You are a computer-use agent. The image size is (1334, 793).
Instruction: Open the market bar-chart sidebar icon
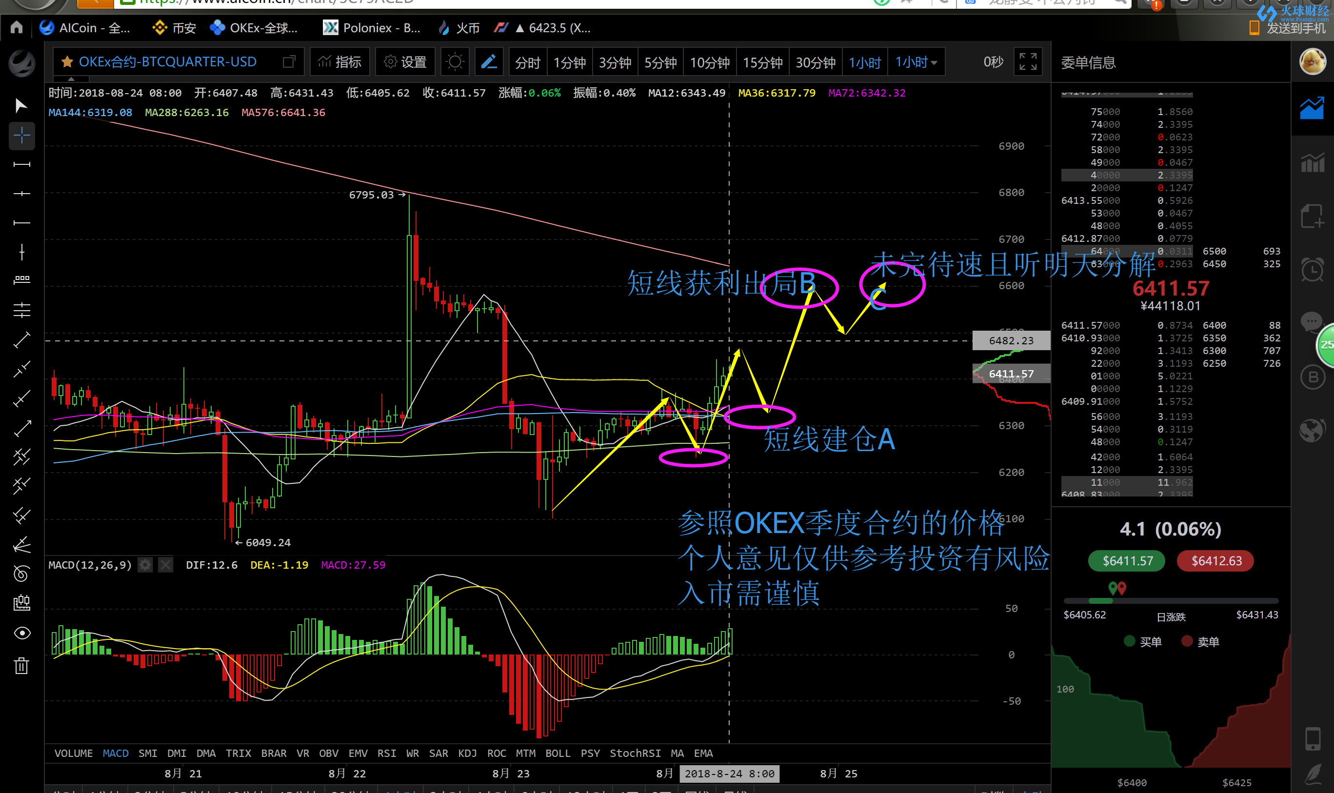click(1312, 162)
